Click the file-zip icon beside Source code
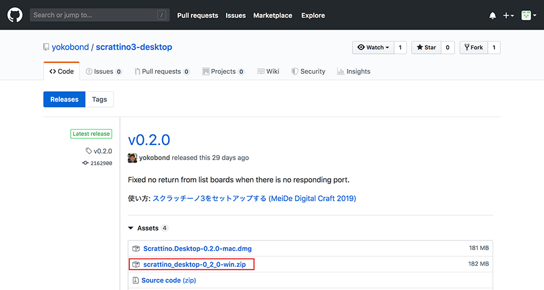The width and height of the screenshot is (544, 290). 135,280
